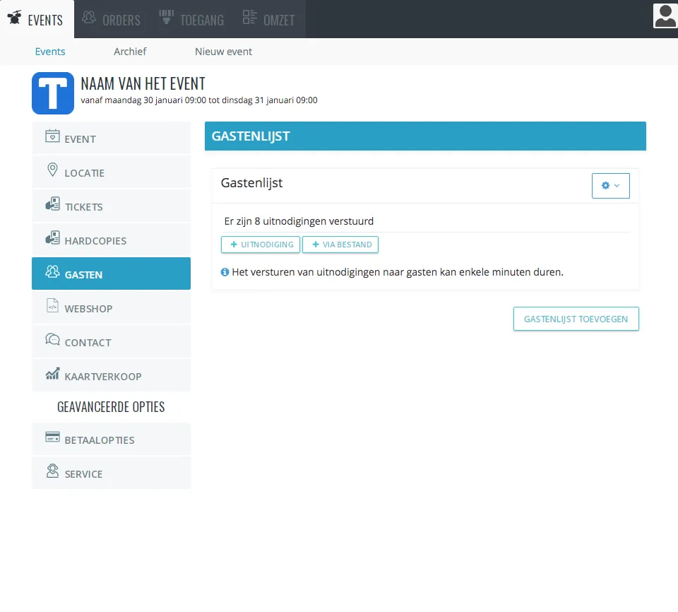Select the Gasten sidebar item

point(111,273)
